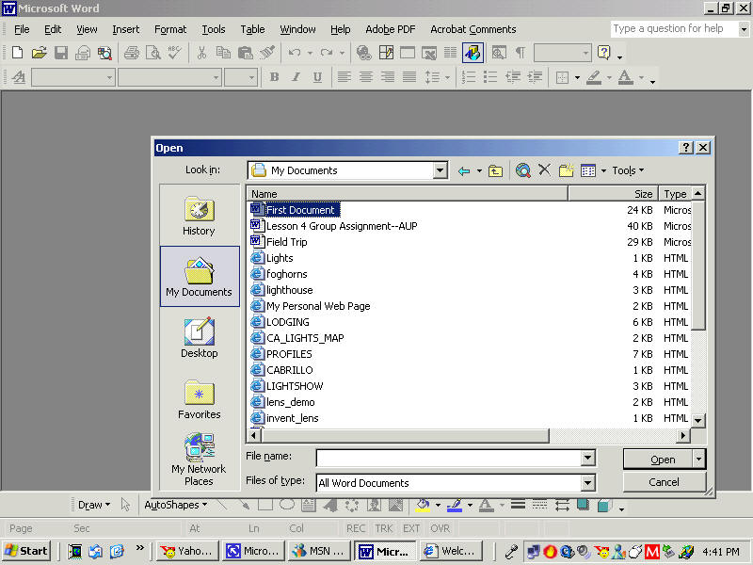
Task: Select My Network Places shortcut
Action: click(199, 460)
